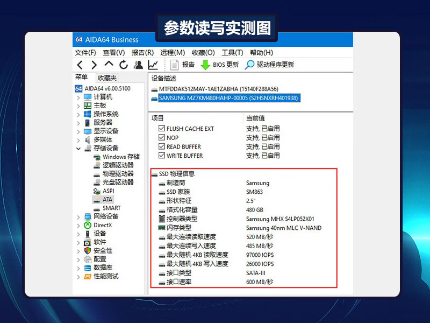Select 操作系统 in the tree
Viewport: 430px width, 323px height.
[101, 114]
